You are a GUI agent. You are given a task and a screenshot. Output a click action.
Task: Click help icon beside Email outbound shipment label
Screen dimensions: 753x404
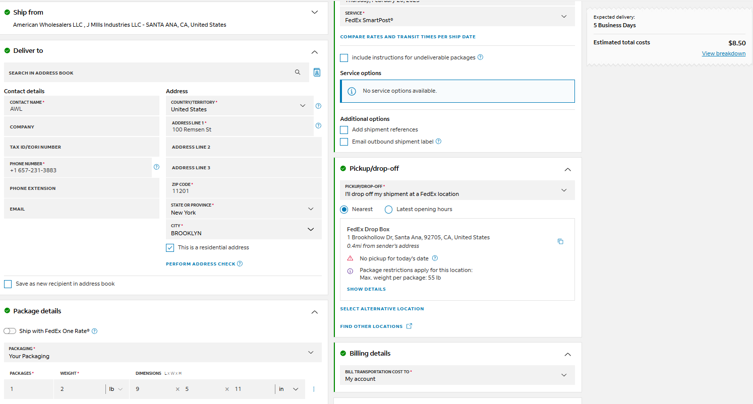coord(438,142)
